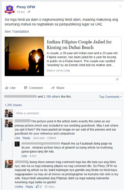Click Reply under the prenup picture comment

[x=26, y=138]
